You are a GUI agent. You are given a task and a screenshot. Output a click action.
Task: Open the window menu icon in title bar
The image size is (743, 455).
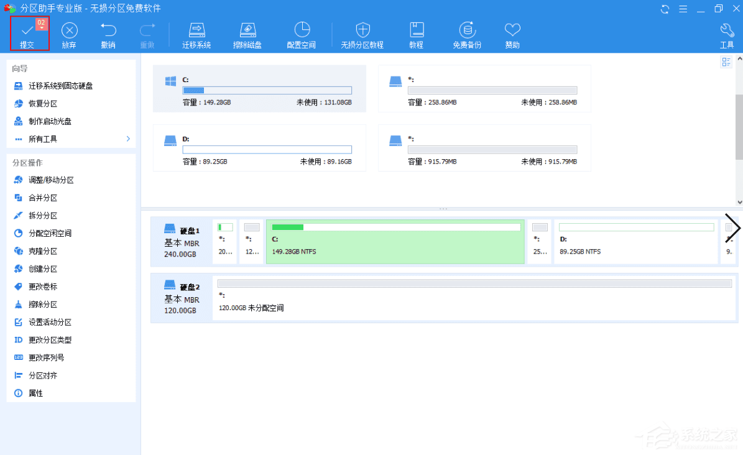[x=683, y=9]
